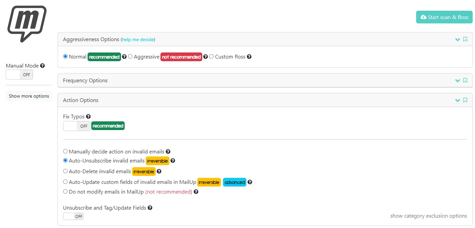Expand the Frequency Options chevron
The width and height of the screenshot is (475, 228).
[458, 81]
